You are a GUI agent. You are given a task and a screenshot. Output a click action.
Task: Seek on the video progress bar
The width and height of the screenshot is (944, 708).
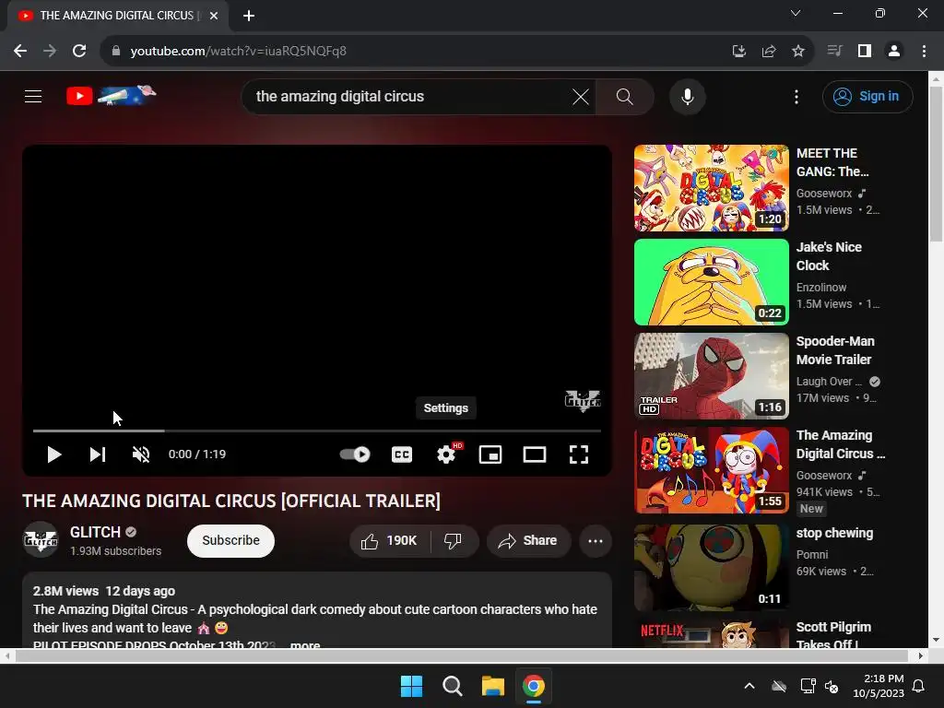317,431
